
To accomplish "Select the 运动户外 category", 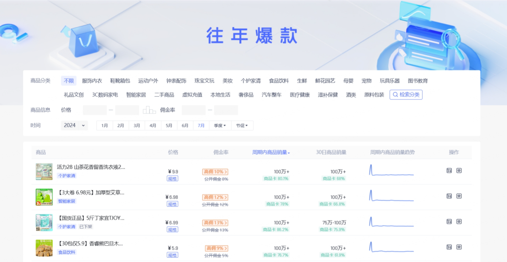I will [x=148, y=81].
